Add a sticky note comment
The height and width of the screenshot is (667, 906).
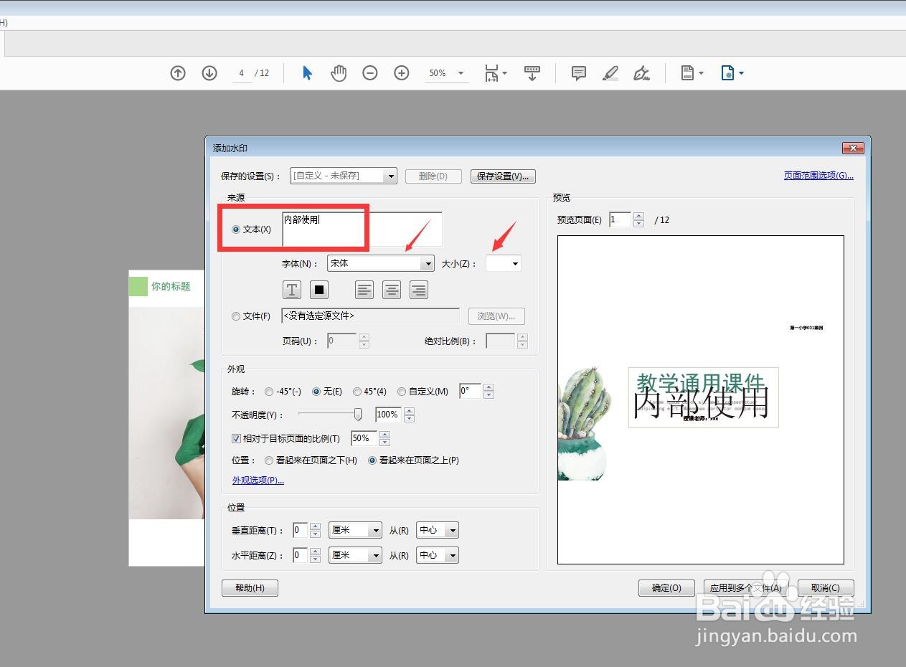point(579,73)
